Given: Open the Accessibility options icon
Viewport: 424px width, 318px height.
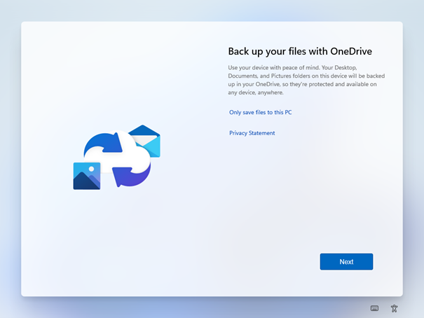Looking at the screenshot, I should tap(395, 308).
